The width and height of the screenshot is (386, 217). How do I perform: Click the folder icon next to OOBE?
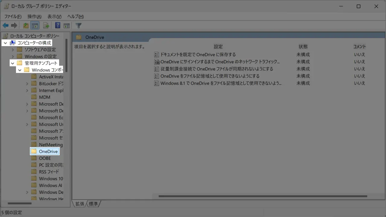tap(34, 158)
